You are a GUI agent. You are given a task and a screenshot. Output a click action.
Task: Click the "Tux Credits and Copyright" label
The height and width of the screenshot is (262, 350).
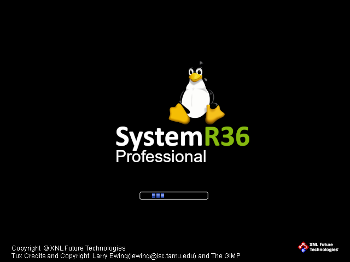point(52,256)
